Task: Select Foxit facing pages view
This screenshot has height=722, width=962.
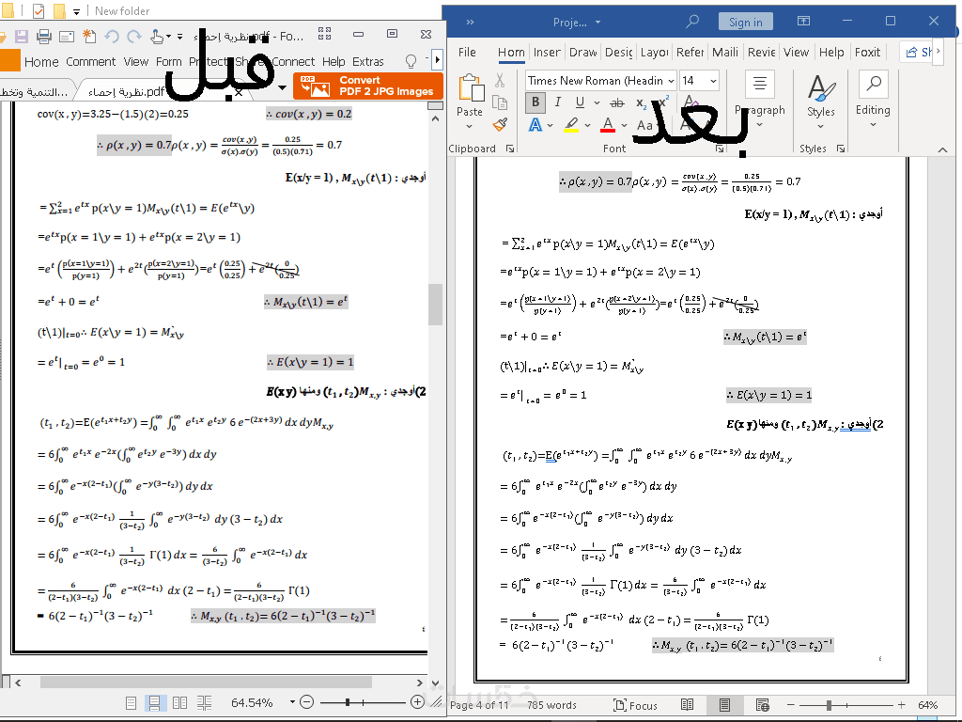Action: [179, 702]
